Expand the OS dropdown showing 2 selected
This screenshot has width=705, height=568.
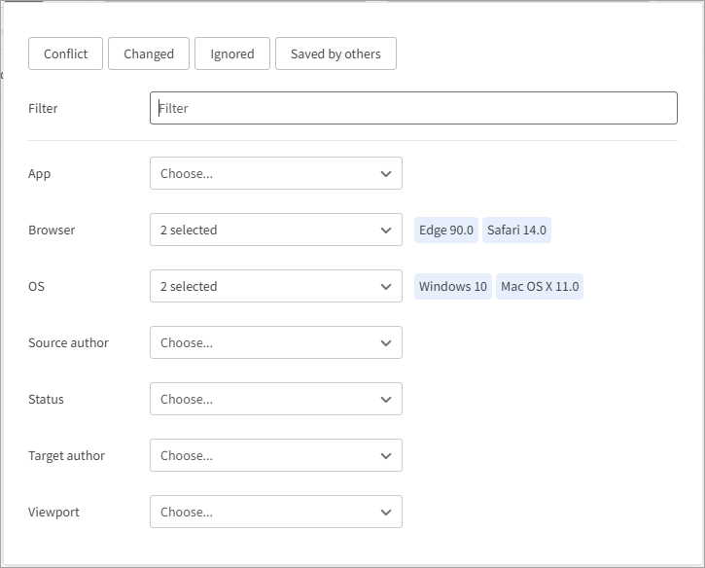coord(275,287)
